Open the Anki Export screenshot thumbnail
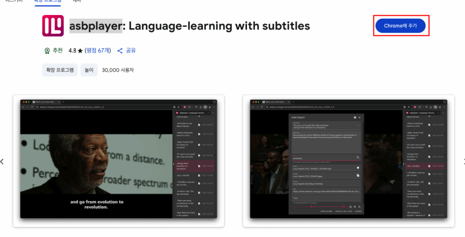 point(348,161)
